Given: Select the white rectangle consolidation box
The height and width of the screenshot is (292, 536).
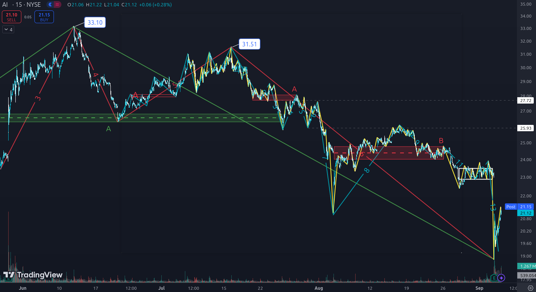Looking at the screenshot, I should (475, 173).
